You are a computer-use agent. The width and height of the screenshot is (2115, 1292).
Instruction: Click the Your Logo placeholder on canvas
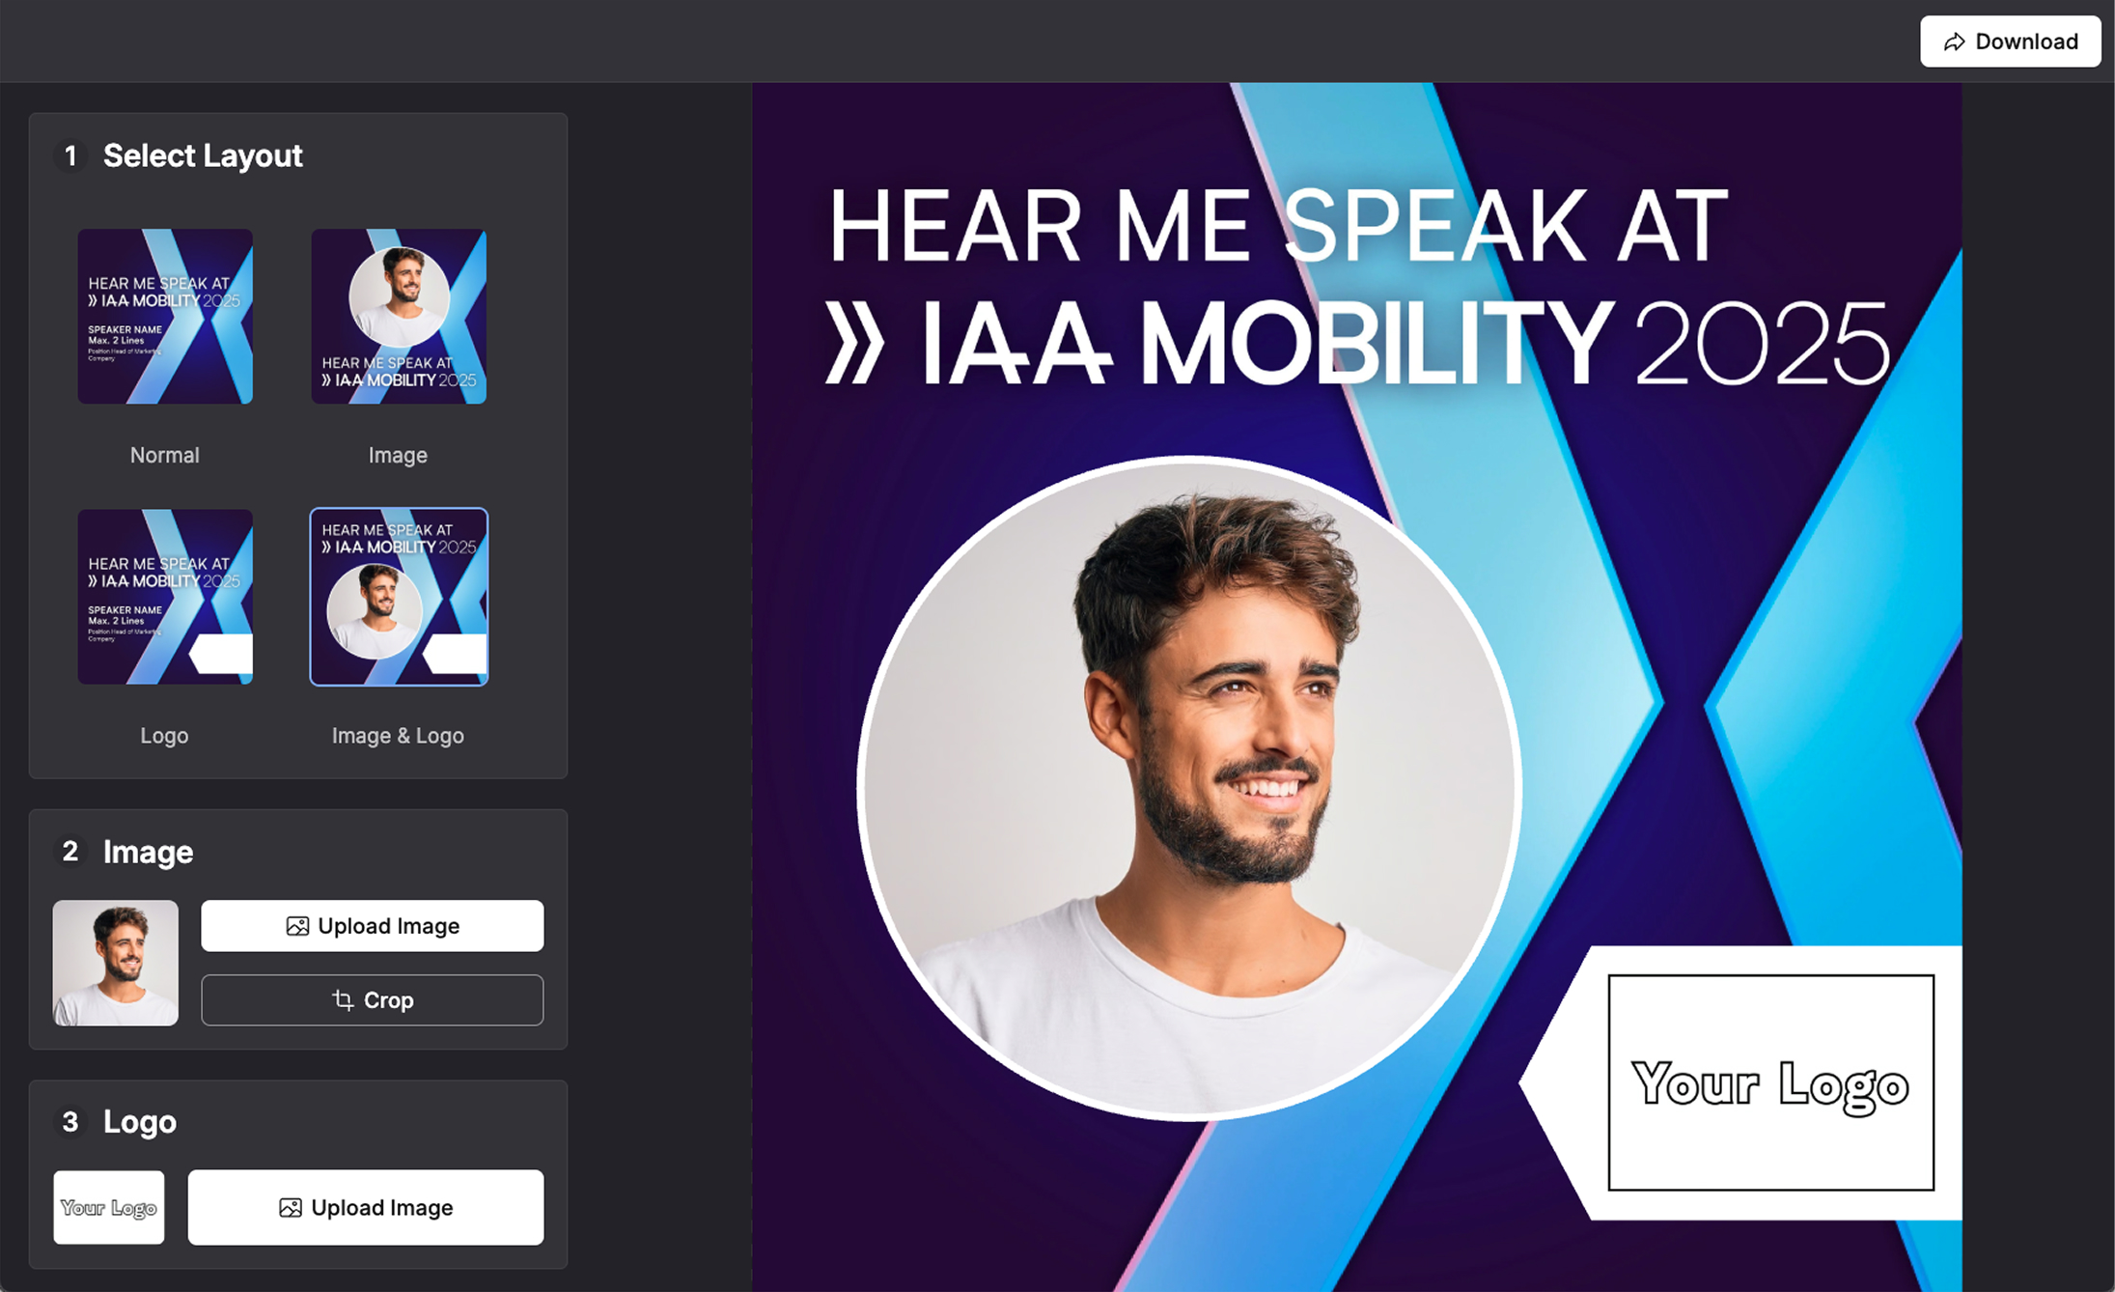[1771, 1082]
